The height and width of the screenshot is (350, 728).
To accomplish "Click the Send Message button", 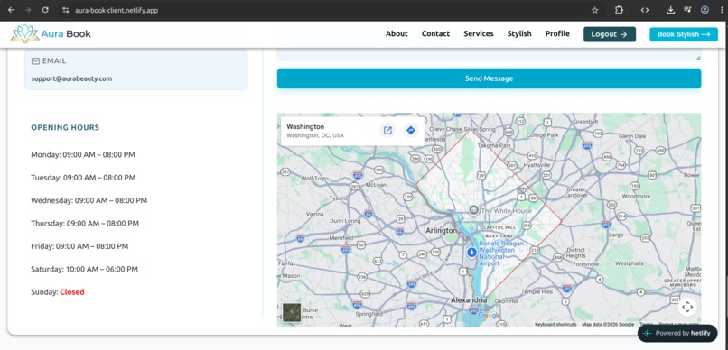I will point(489,78).
